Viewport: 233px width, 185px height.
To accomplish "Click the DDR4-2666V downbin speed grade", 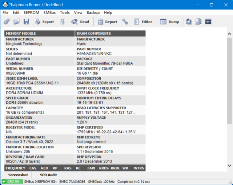I will 25,103.
